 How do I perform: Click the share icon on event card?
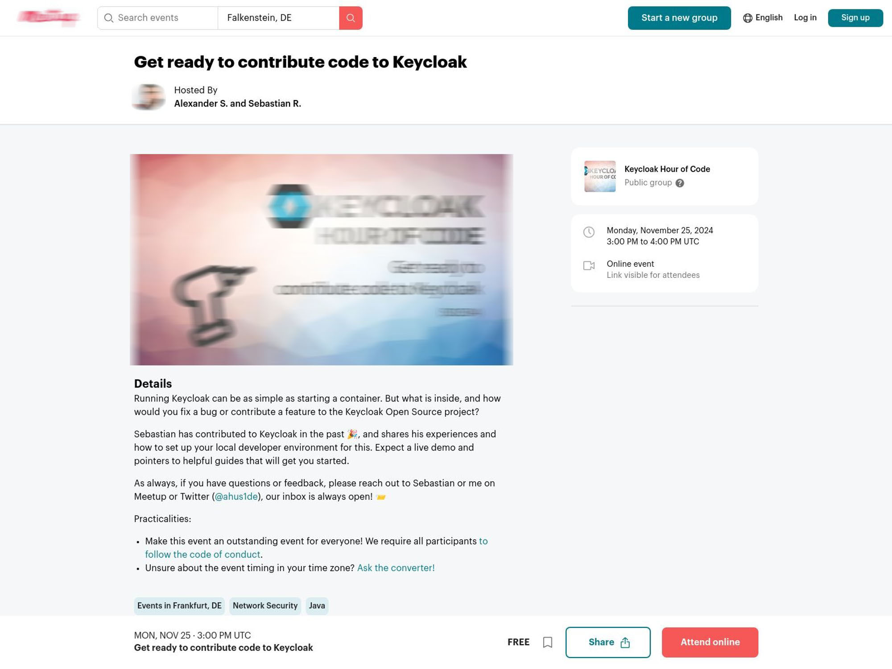[x=626, y=642]
